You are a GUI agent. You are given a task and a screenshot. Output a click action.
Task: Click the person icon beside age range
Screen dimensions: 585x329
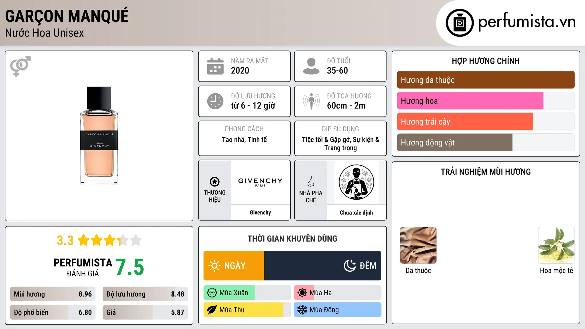point(311,66)
